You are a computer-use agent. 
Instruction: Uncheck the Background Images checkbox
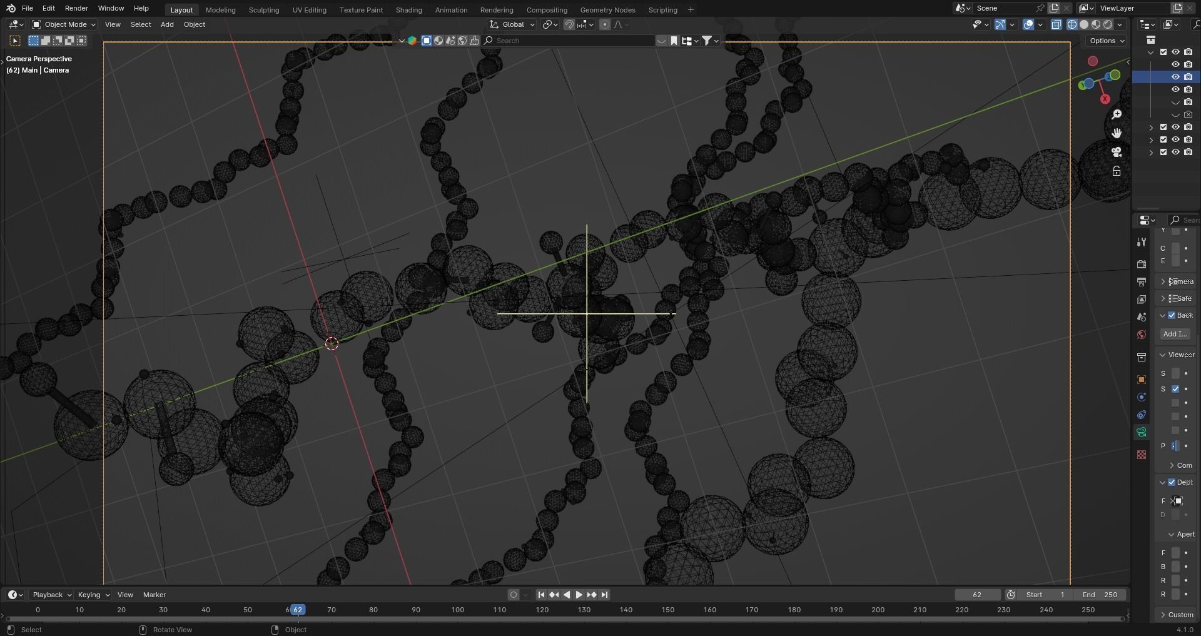point(1172,315)
